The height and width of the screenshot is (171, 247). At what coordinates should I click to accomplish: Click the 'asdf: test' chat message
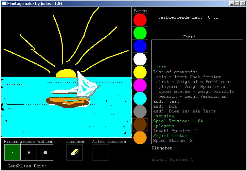[x=166, y=101]
